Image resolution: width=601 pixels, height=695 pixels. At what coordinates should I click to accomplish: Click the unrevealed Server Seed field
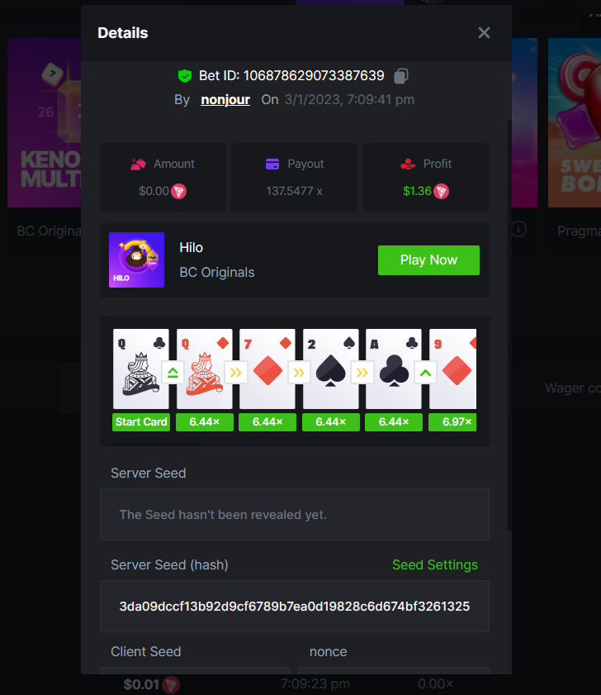point(295,515)
